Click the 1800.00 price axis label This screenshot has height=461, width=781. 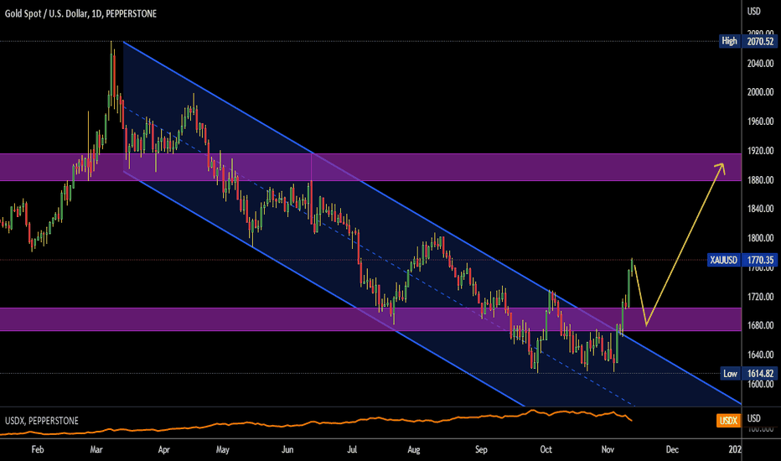tap(761, 238)
